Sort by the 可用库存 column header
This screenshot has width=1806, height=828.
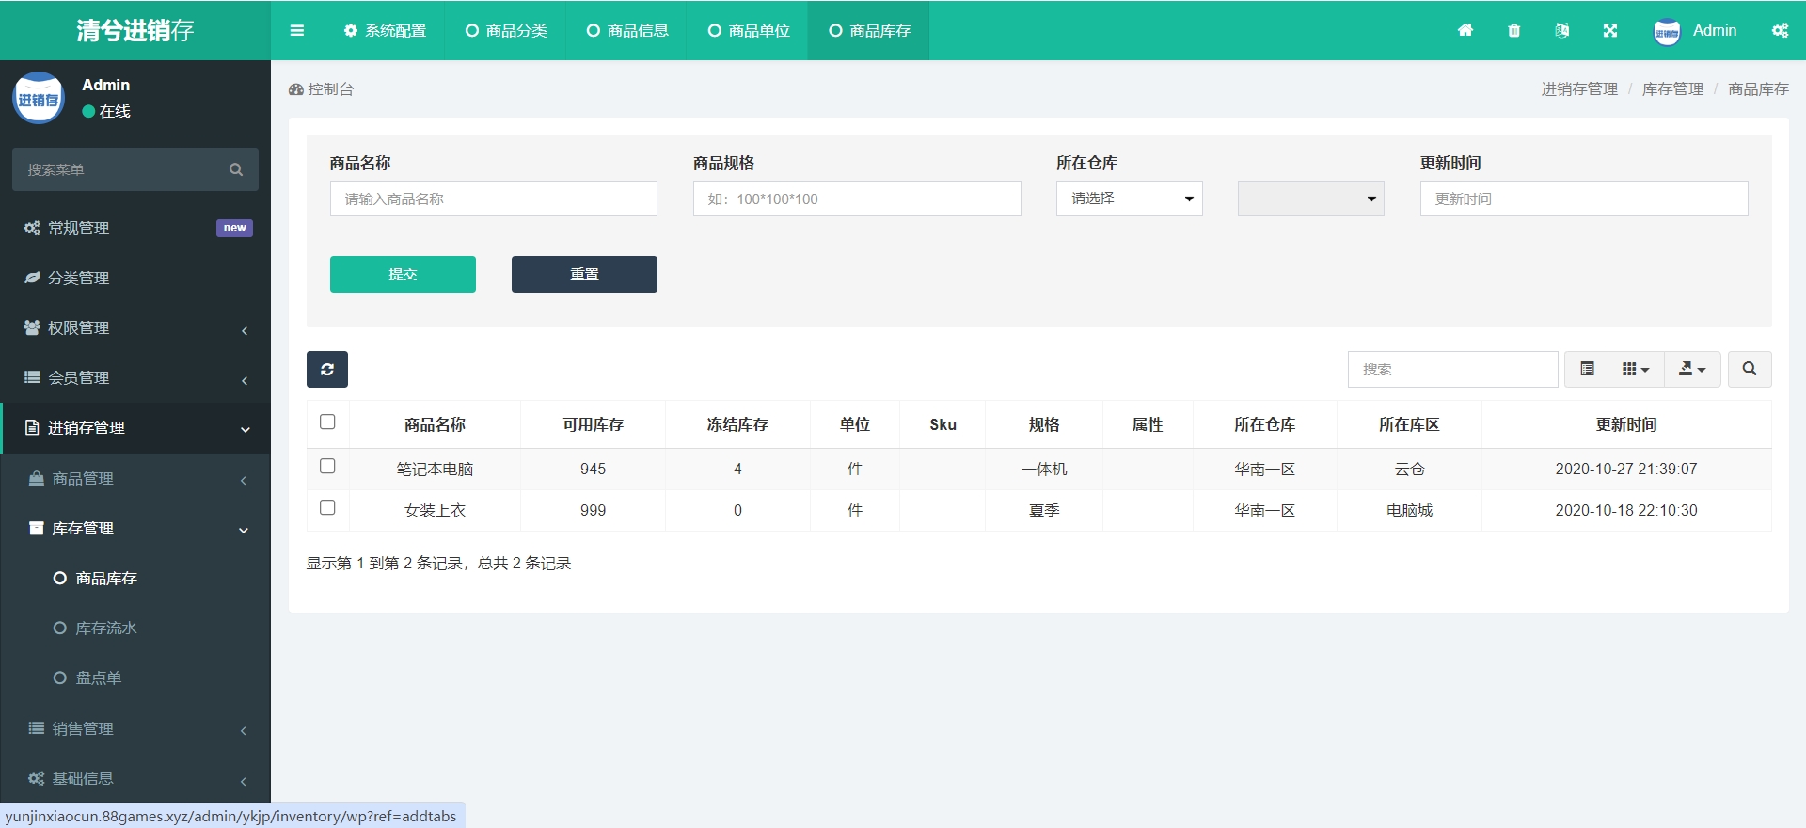coord(594,424)
